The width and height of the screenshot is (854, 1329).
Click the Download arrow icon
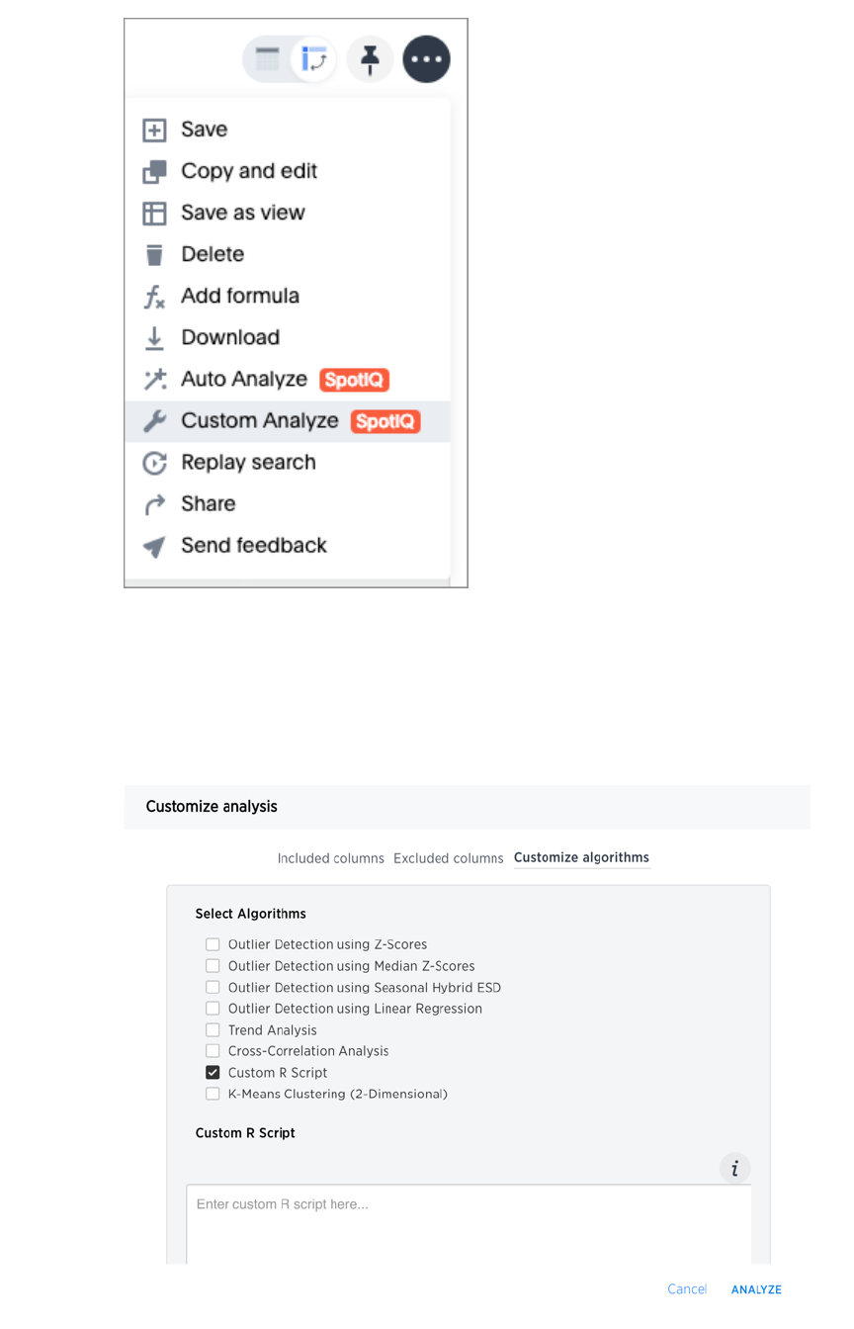tap(154, 338)
